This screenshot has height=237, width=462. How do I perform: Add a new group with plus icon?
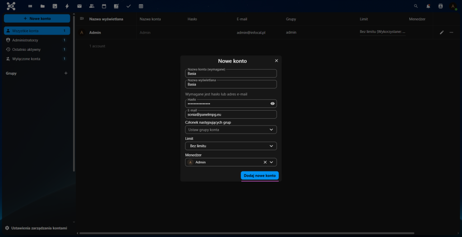[x=66, y=73]
